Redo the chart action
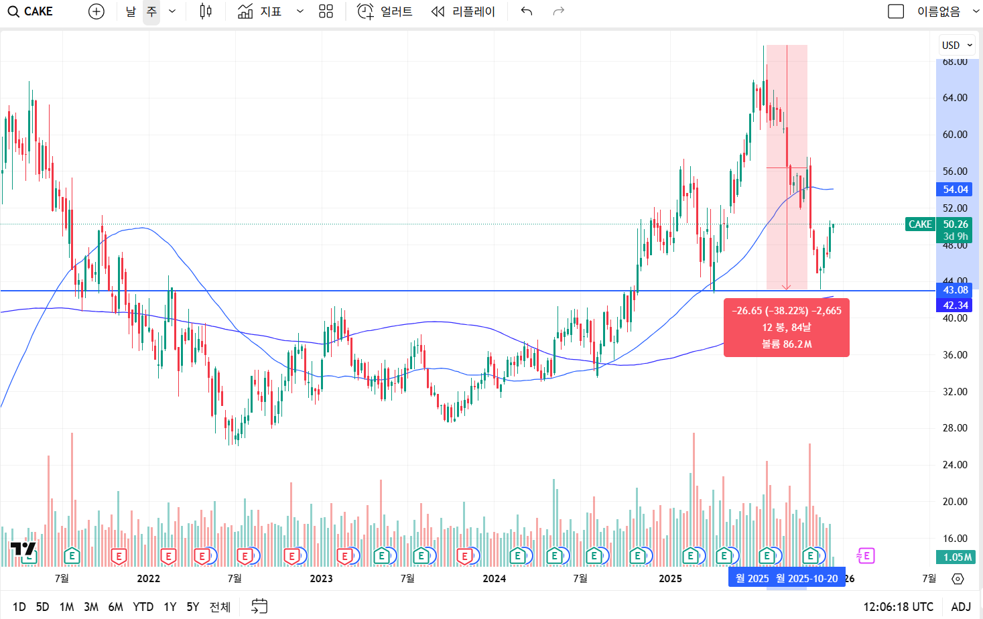The height and width of the screenshot is (619, 983). [559, 11]
